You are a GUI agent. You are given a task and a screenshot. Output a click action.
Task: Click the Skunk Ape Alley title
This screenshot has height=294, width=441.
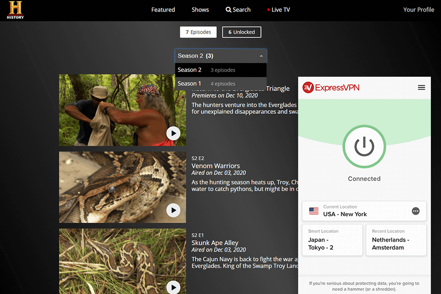point(215,243)
